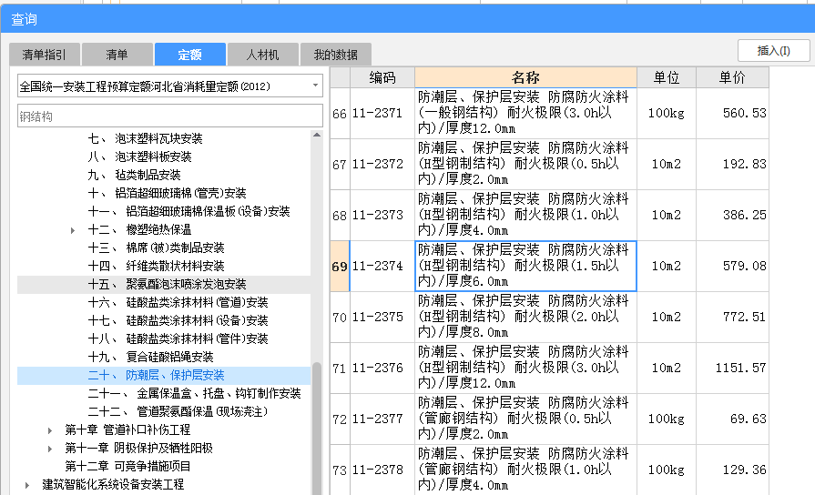Select tree item 十六、硅酸盐类涂抹材料(管道)安装
The image size is (815, 495).
pos(178,302)
